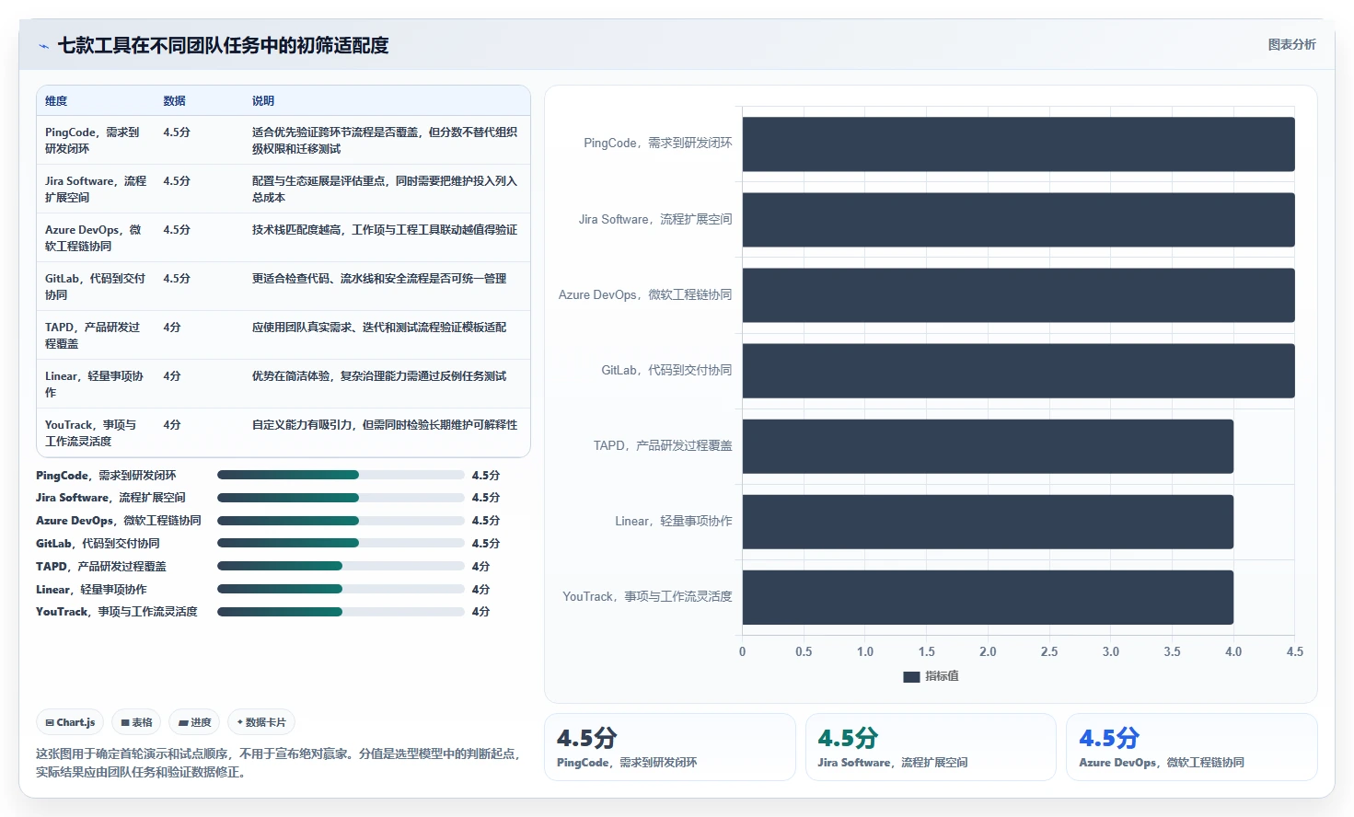Click the chart y-axis label Linear，轻量事项协作
The height and width of the screenshot is (817, 1354).
click(674, 521)
